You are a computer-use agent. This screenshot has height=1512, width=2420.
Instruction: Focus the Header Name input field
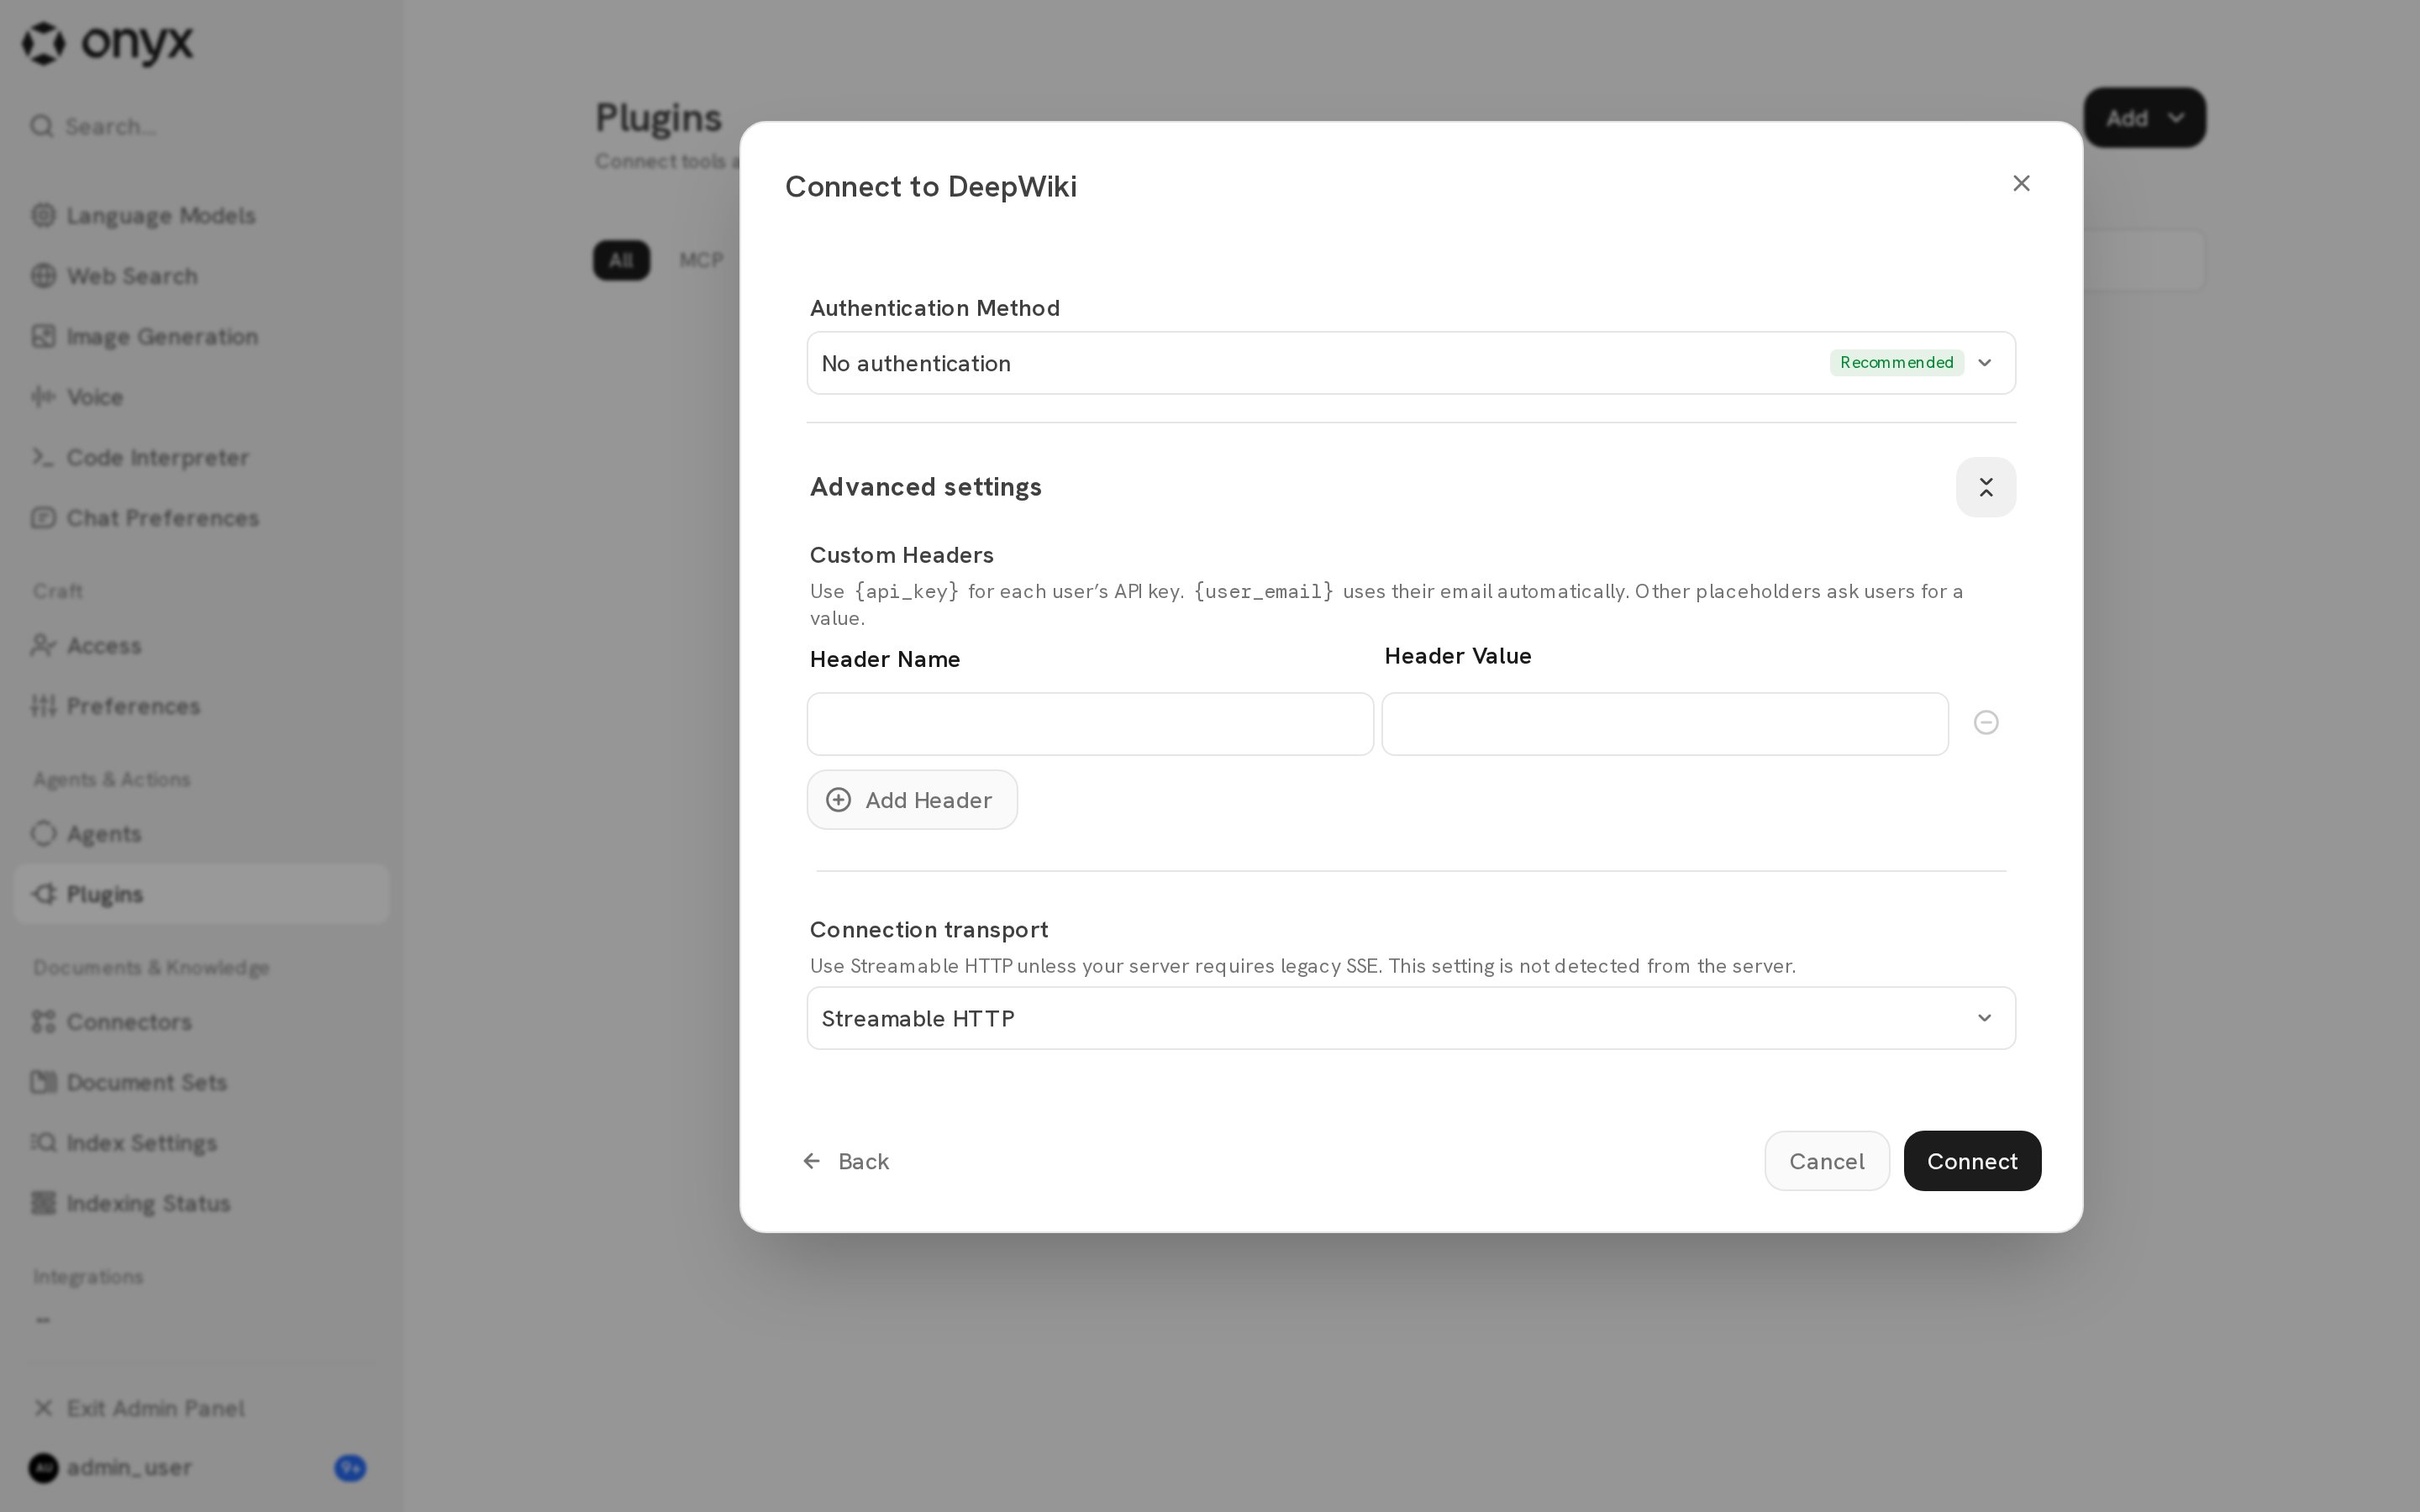pyautogui.click(x=1090, y=724)
